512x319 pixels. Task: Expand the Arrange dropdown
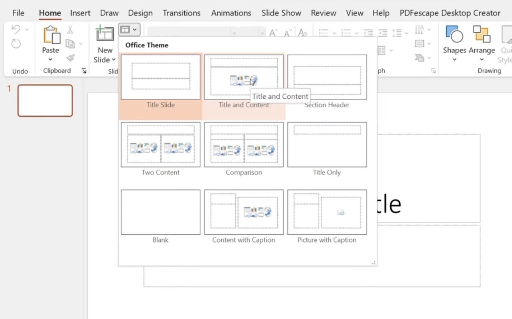coord(482,59)
